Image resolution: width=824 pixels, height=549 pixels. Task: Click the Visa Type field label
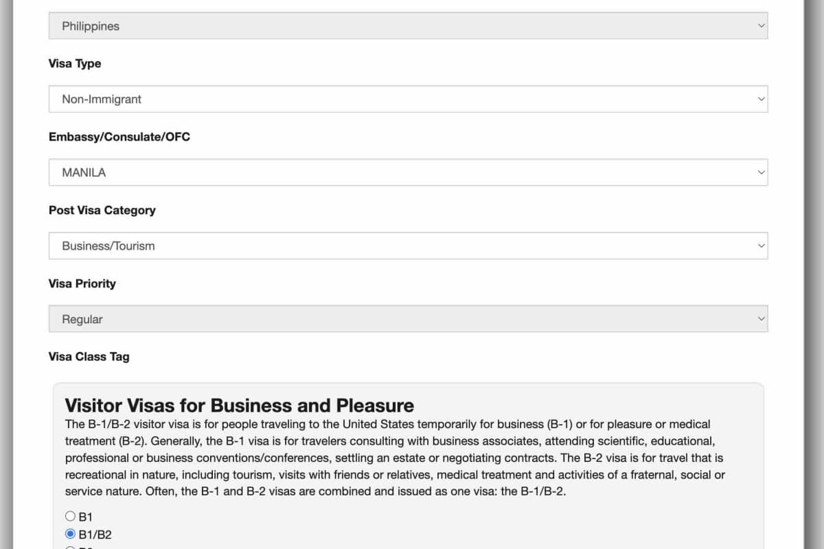tap(75, 64)
